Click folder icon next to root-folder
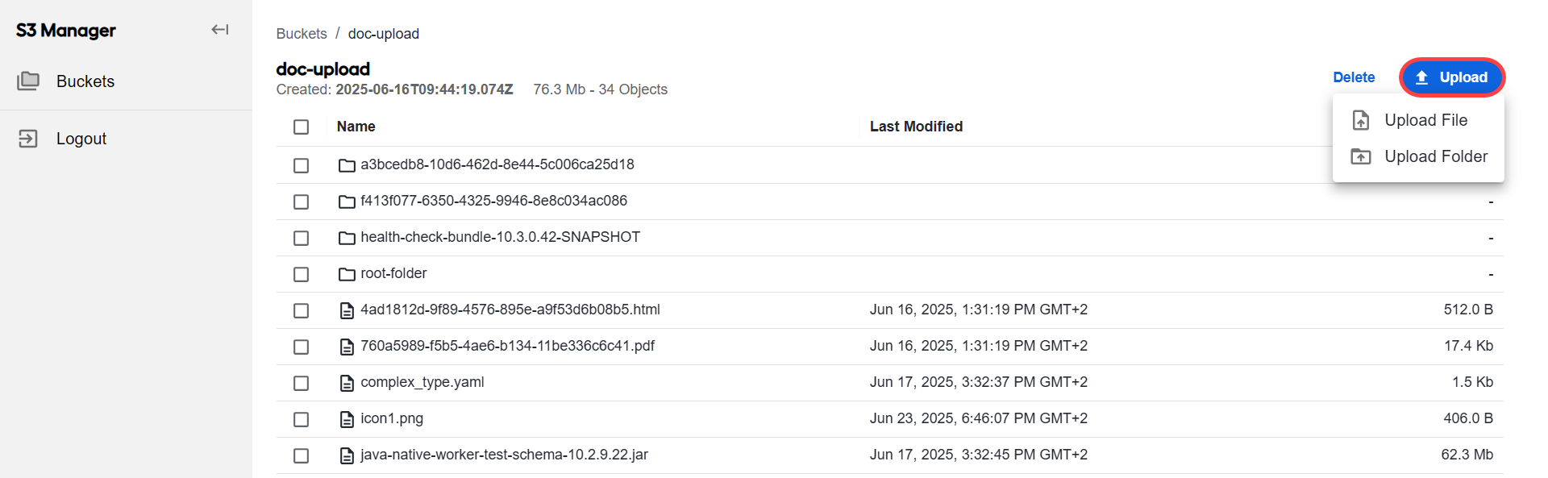The width and height of the screenshot is (1548, 478). (347, 274)
